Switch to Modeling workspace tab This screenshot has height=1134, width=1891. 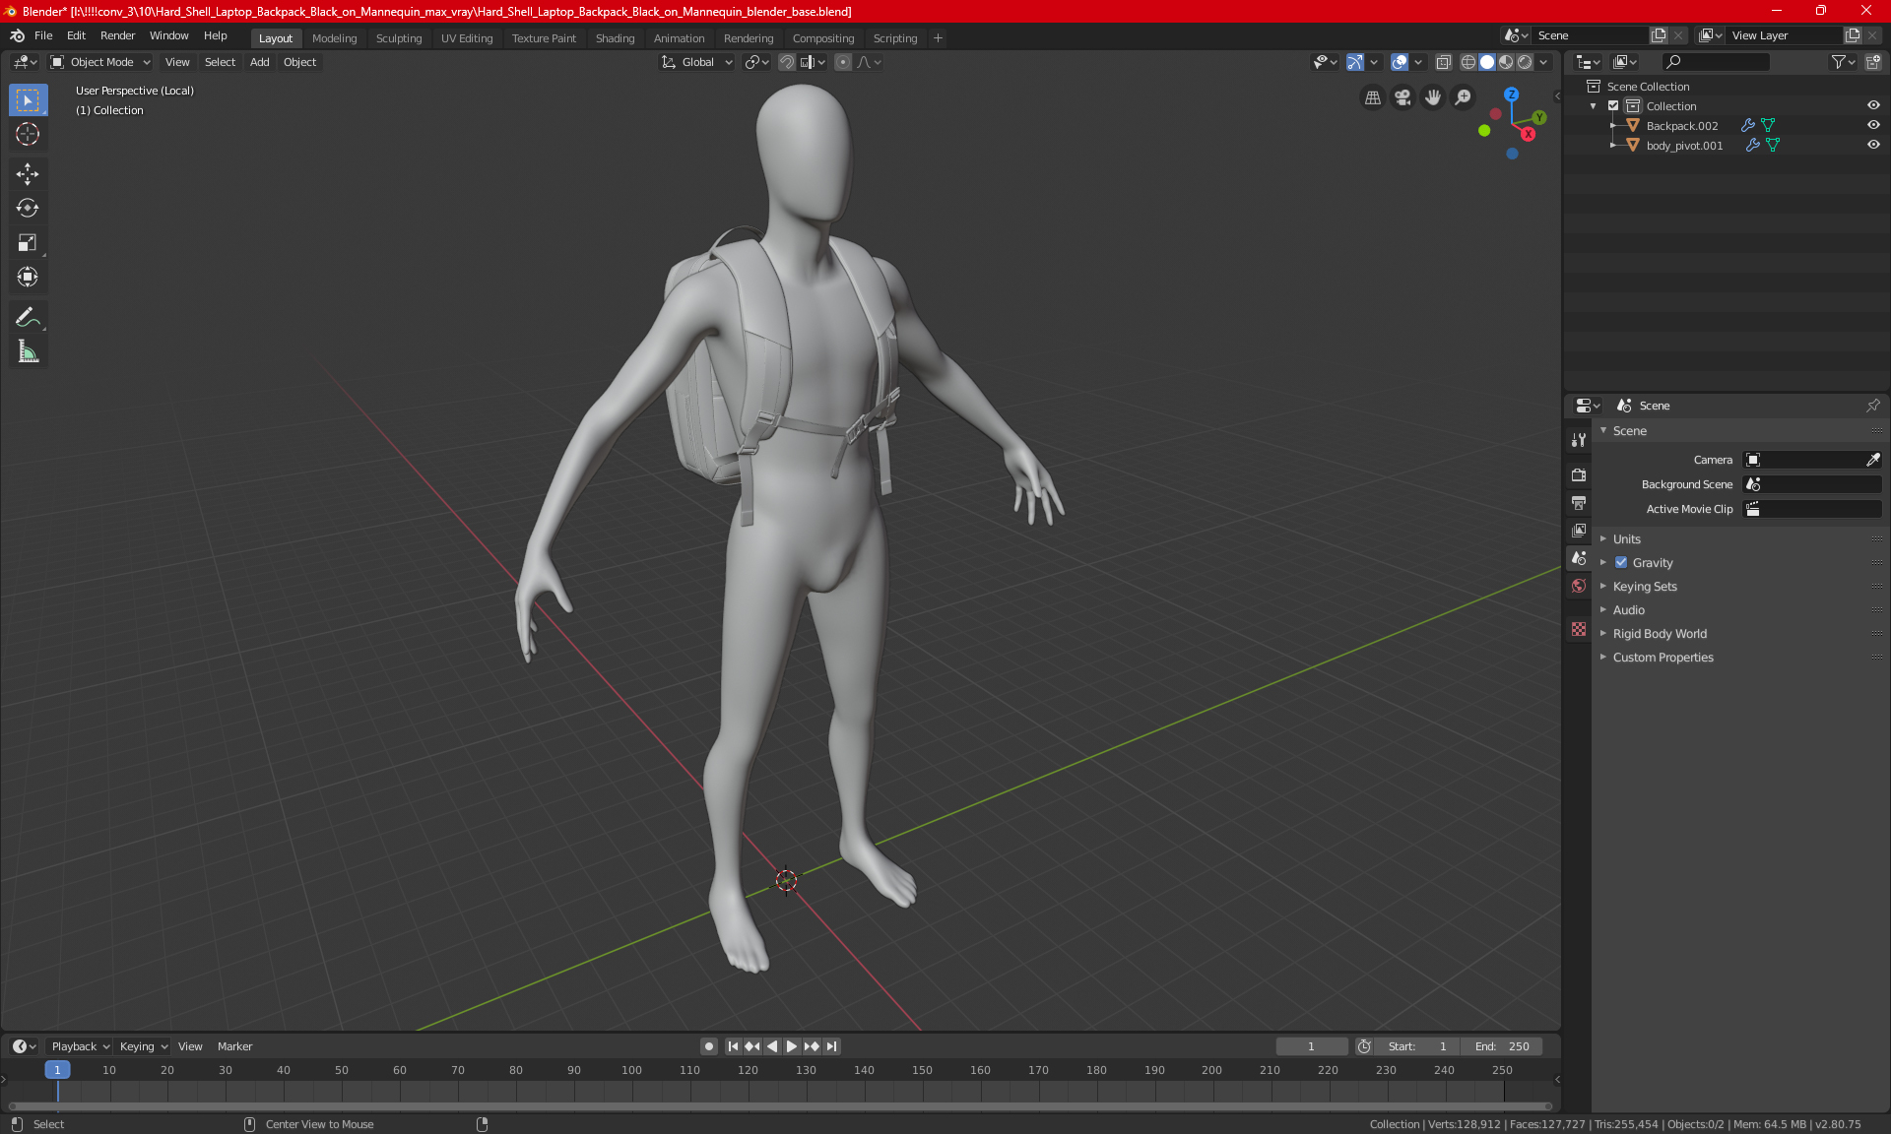(x=334, y=38)
